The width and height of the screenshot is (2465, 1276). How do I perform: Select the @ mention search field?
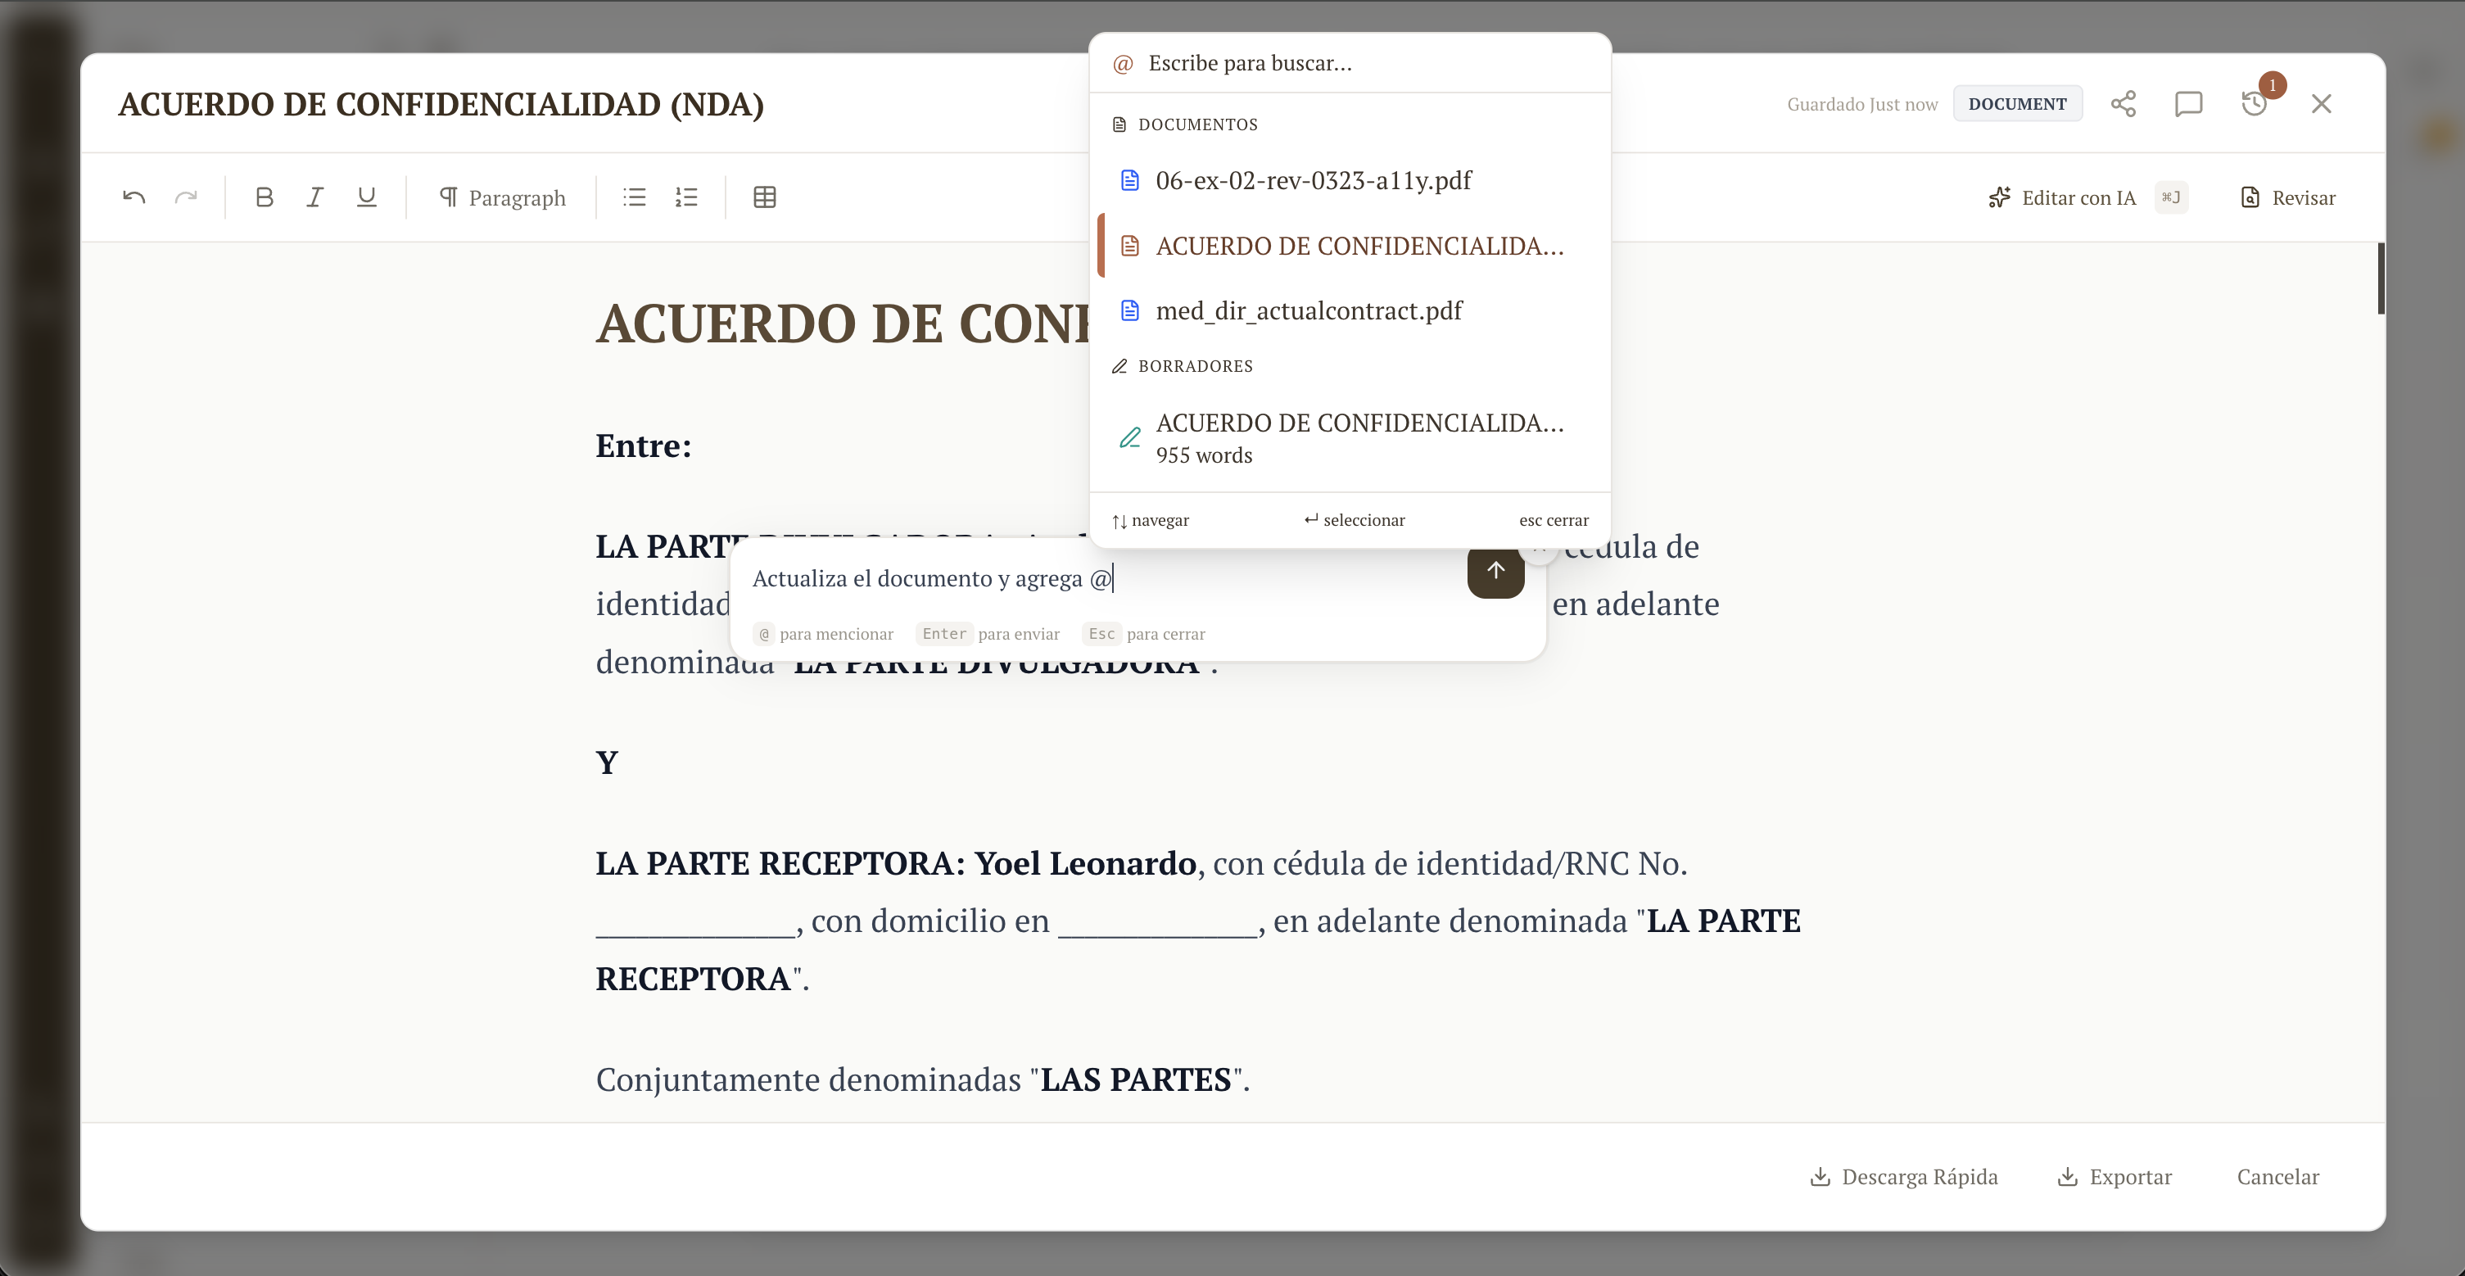tap(1249, 62)
